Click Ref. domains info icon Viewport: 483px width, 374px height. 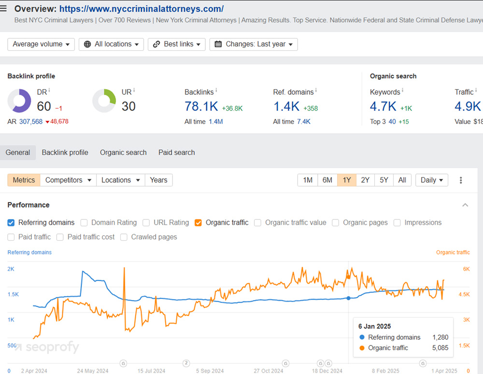pyautogui.click(x=316, y=90)
